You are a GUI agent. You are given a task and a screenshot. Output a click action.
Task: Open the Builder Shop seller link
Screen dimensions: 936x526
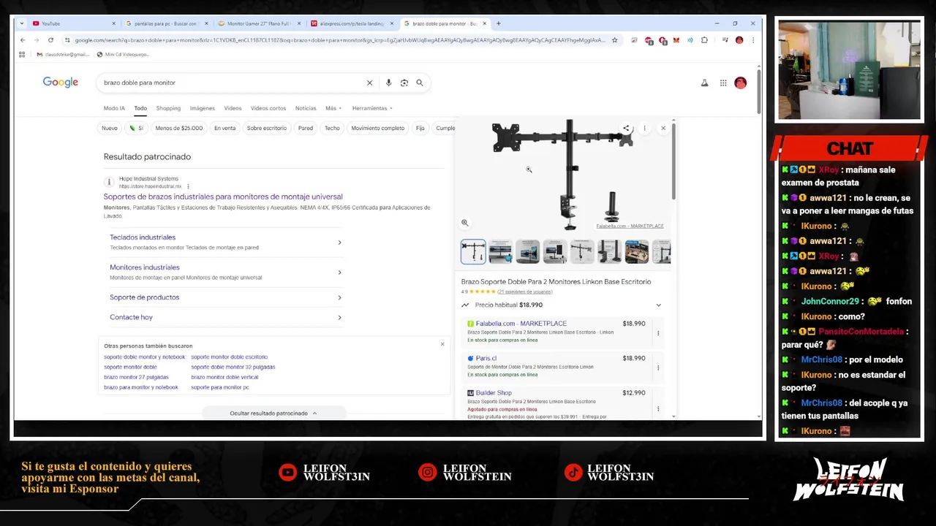pos(494,393)
